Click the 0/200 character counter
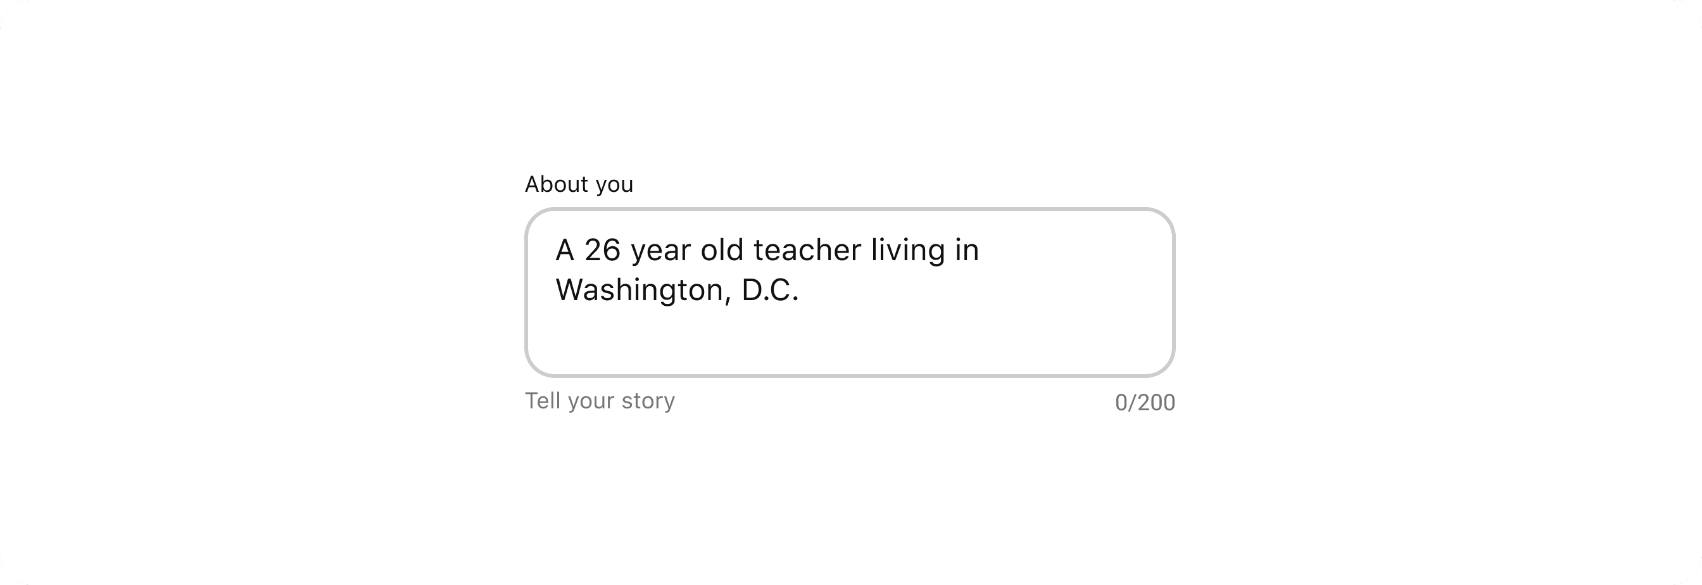 pyautogui.click(x=1145, y=402)
